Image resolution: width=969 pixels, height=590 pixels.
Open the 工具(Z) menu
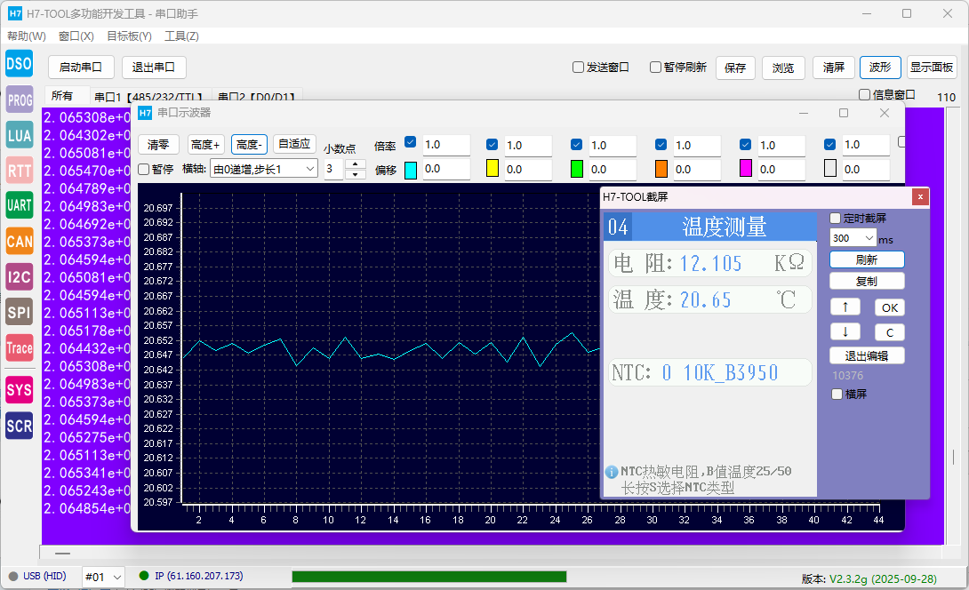click(181, 36)
